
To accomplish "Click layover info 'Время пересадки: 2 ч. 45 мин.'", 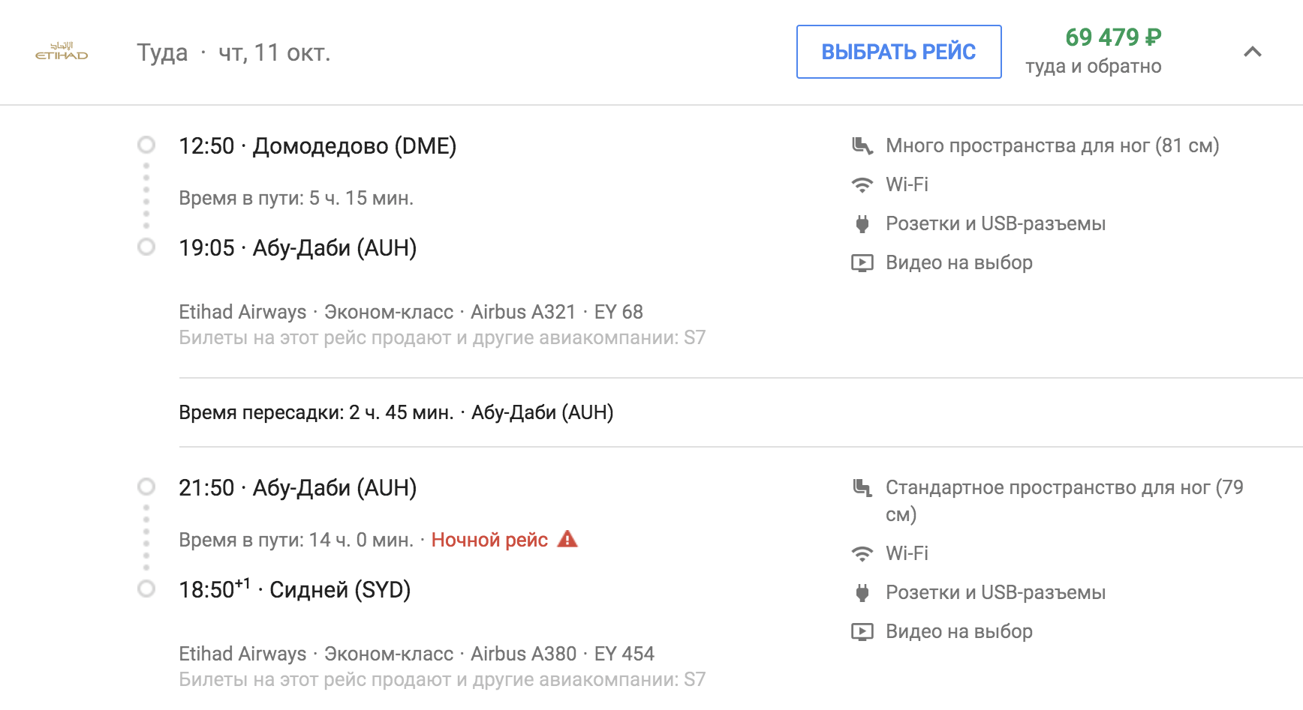I will pyautogui.click(x=316, y=412).
